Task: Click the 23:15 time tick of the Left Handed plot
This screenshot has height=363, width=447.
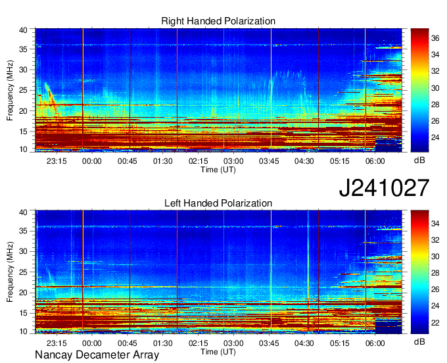Action: pyautogui.click(x=57, y=343)
